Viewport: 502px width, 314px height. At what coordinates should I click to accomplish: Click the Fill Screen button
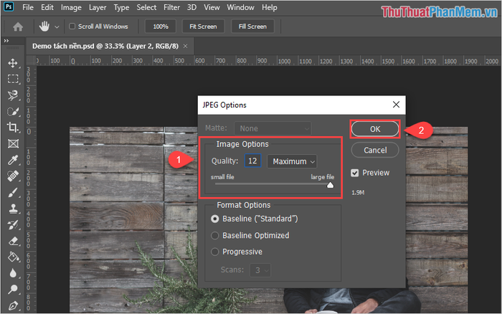(252, 27)
